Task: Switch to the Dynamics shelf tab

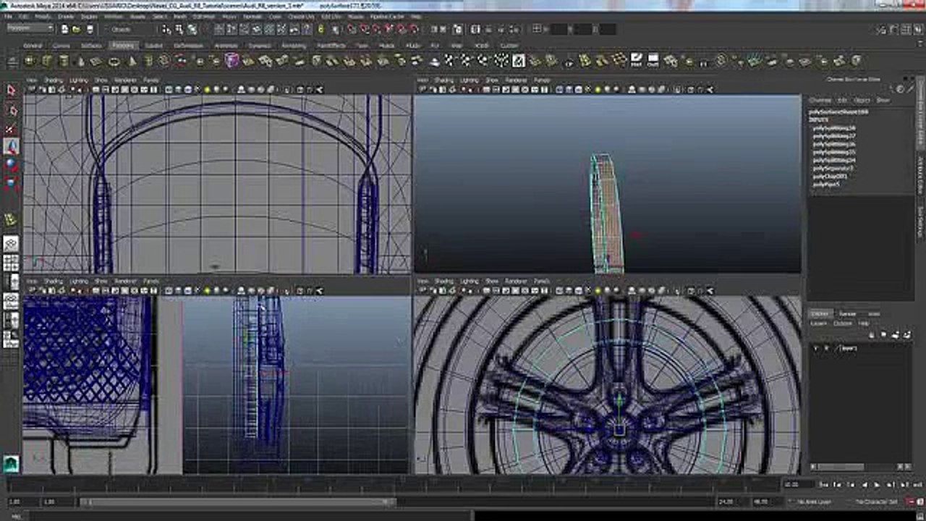Action: [260, 45]
